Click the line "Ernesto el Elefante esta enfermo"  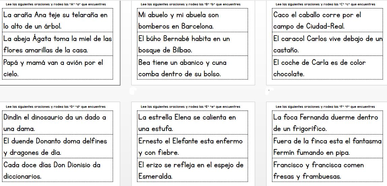(190, 141)
